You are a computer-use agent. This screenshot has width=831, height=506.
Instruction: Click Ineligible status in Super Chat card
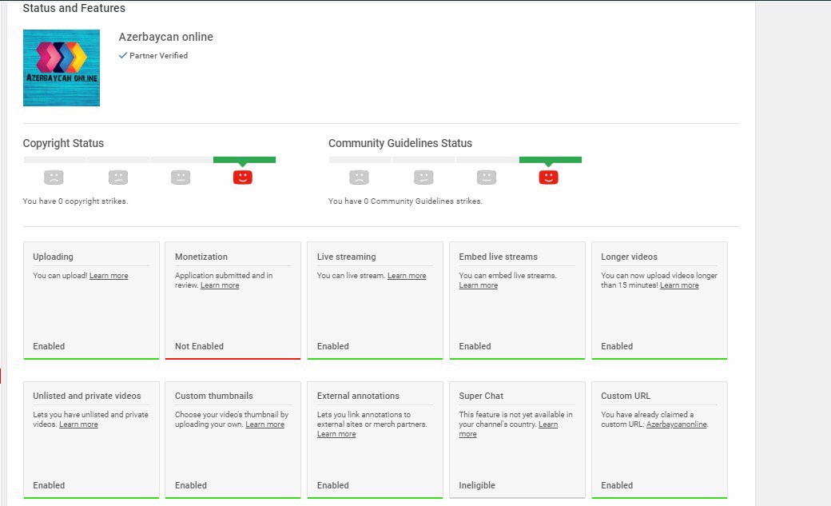pyautogui.click(x=477, y=485)
